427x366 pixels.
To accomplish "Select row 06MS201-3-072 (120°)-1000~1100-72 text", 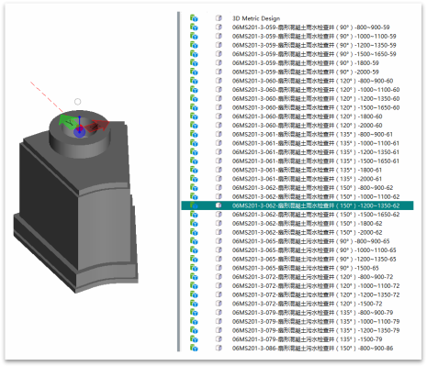I will tap(316, 285).
